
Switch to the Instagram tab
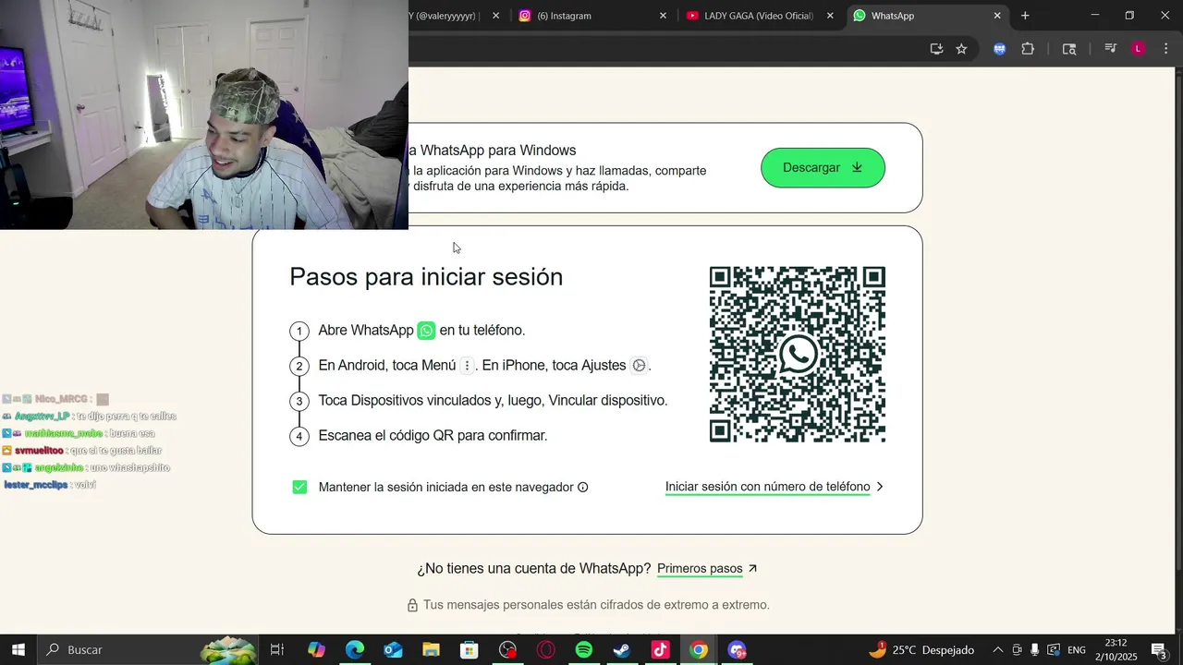(591, 16)
